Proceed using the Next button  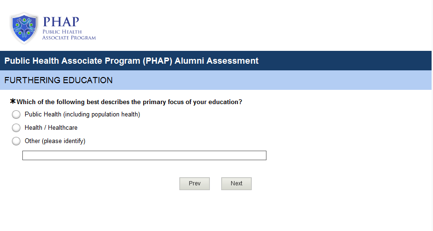(x=236, y=183)
